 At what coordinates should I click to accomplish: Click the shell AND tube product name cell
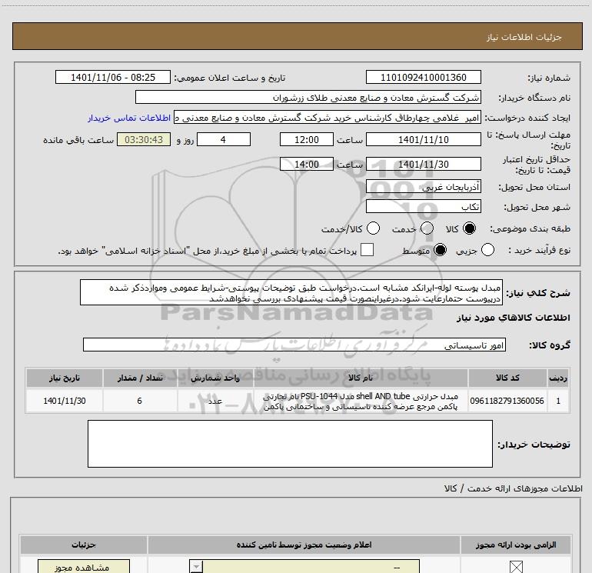point(360,401)
